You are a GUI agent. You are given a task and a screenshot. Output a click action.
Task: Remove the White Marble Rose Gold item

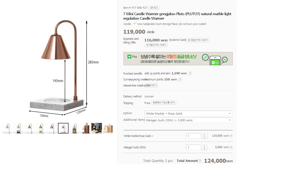pos(231,136)
